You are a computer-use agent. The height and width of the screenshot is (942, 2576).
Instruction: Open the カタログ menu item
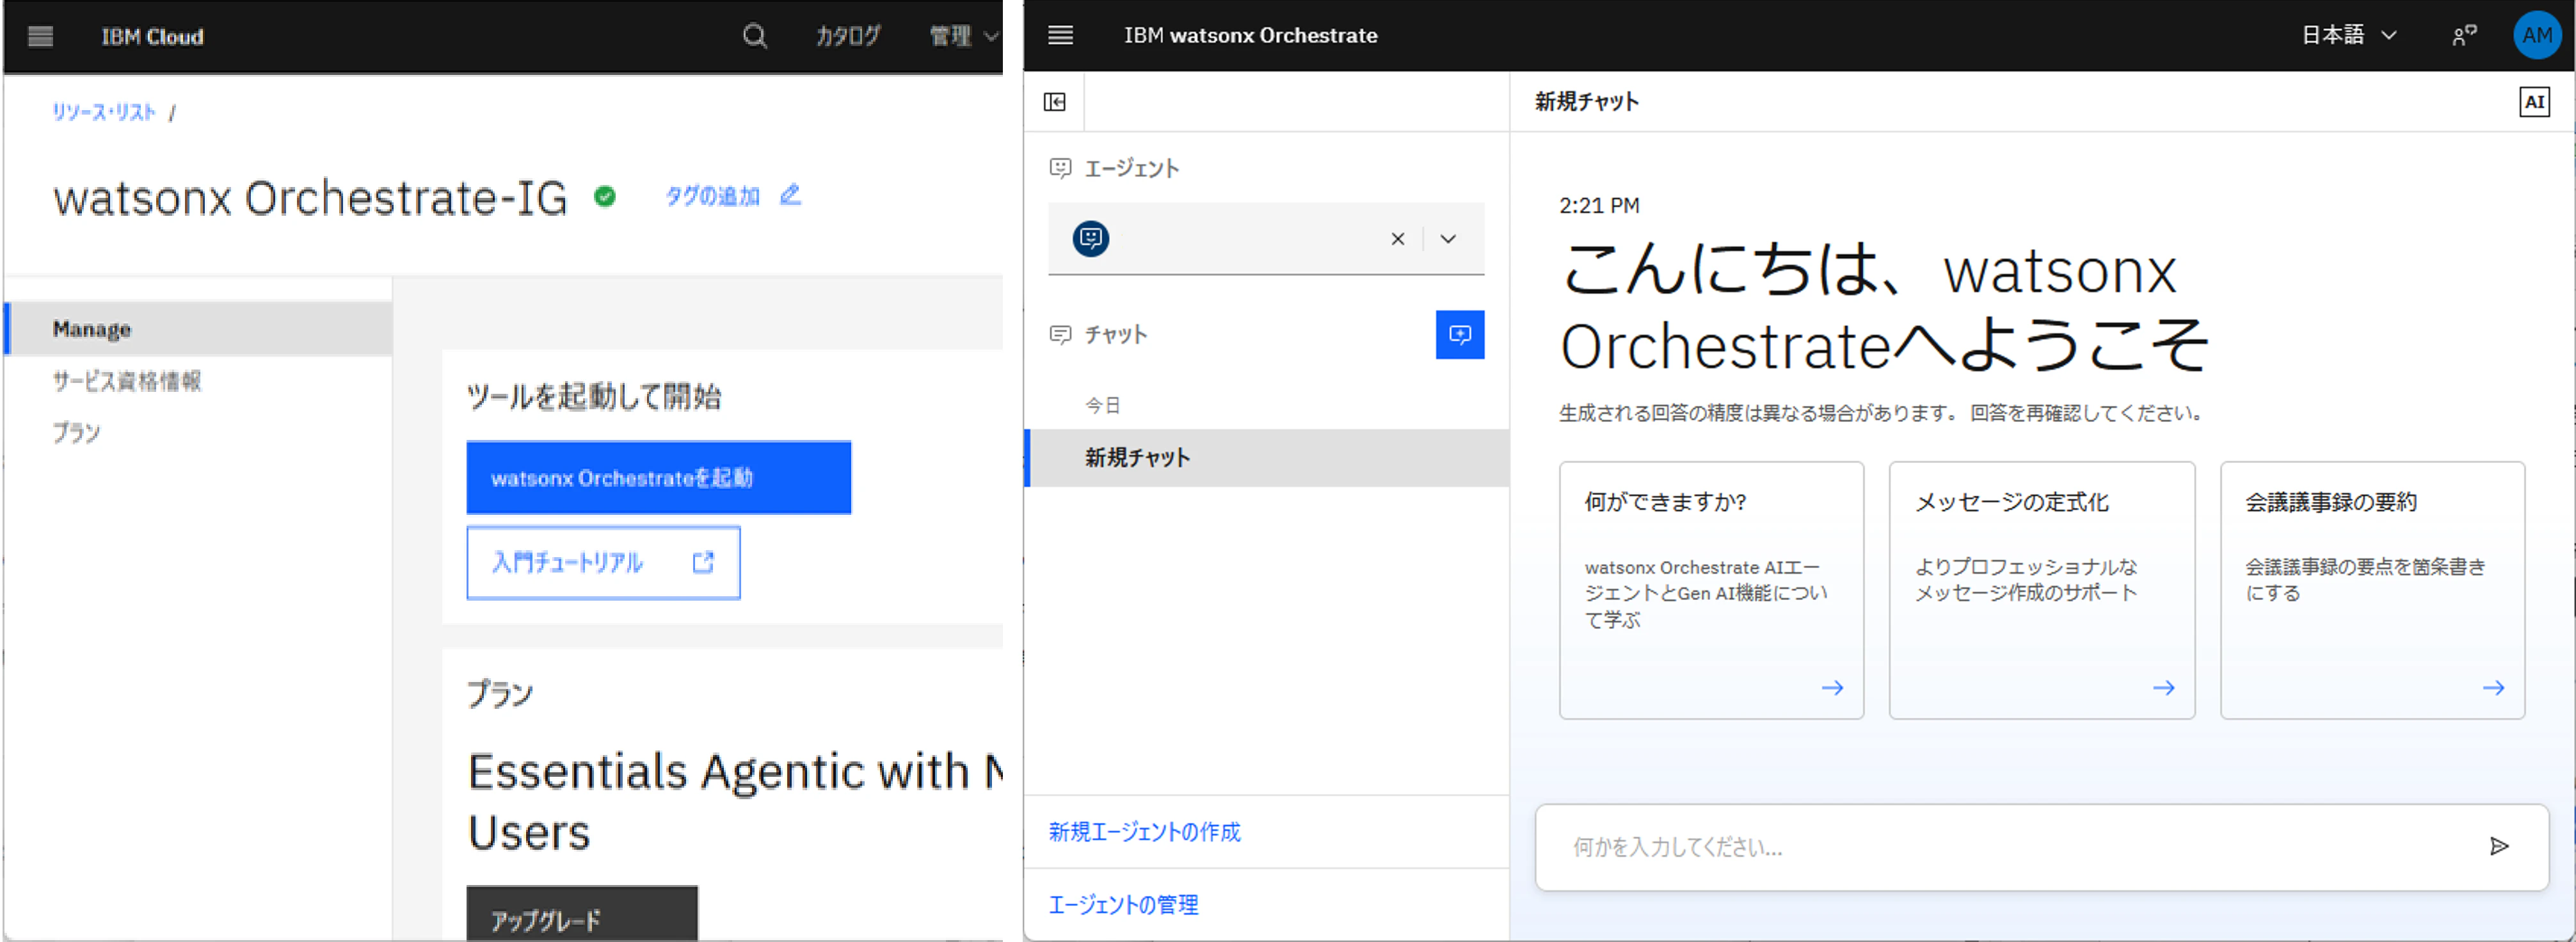coord(847,37)
